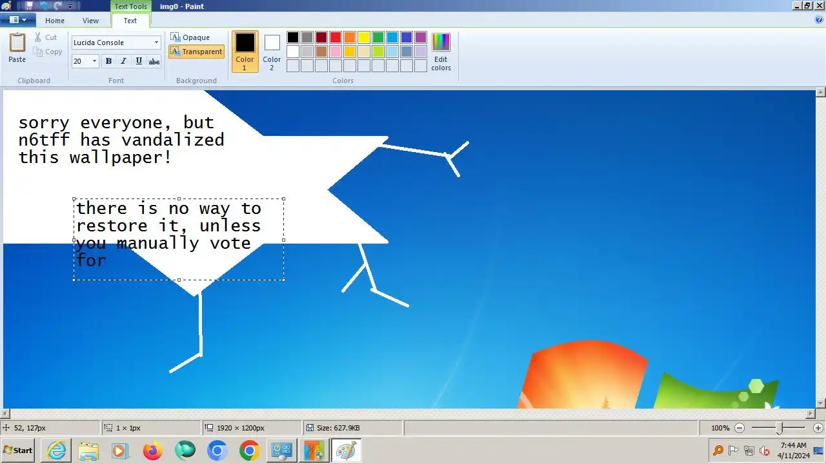
Task: Click the Copy button in Clipboard
Action: point(48,52)
